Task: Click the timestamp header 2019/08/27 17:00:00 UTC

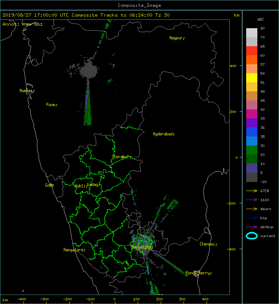Action: point(36,15)
